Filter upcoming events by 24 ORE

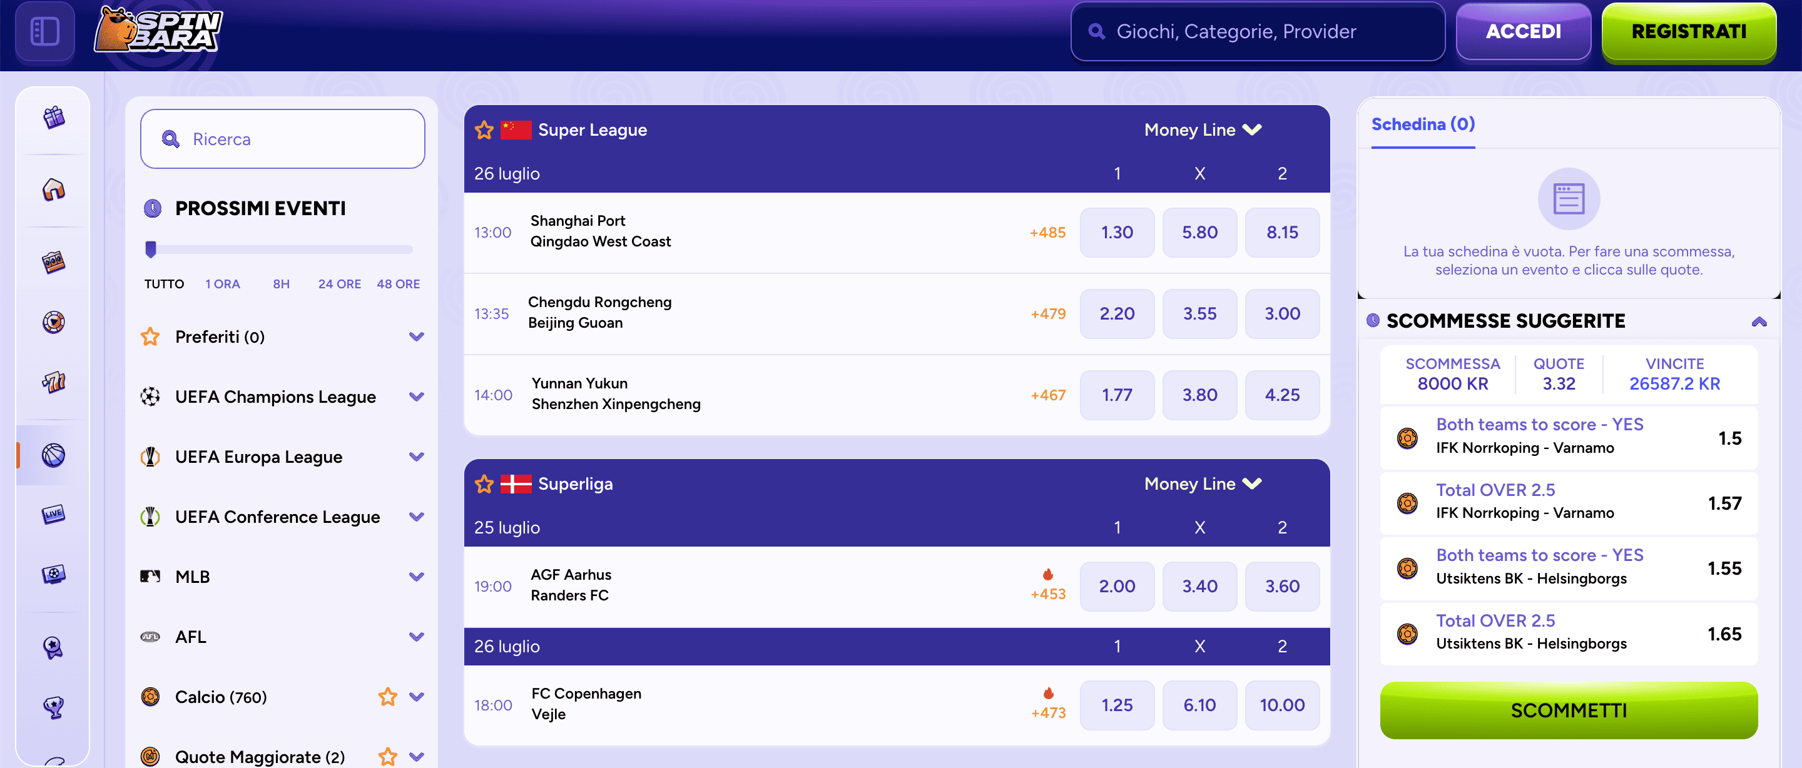339,284
